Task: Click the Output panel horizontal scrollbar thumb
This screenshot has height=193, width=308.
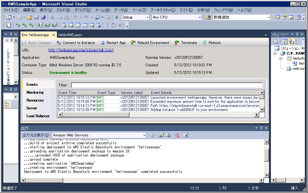Action: pos(44,180)
